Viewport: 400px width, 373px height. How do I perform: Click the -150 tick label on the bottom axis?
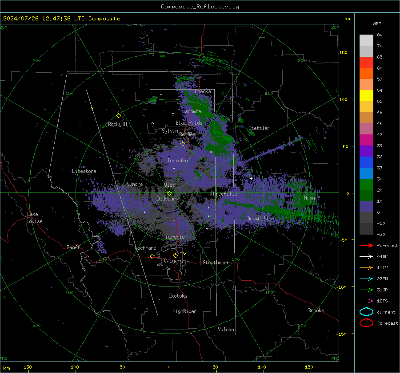pos(26,367)
